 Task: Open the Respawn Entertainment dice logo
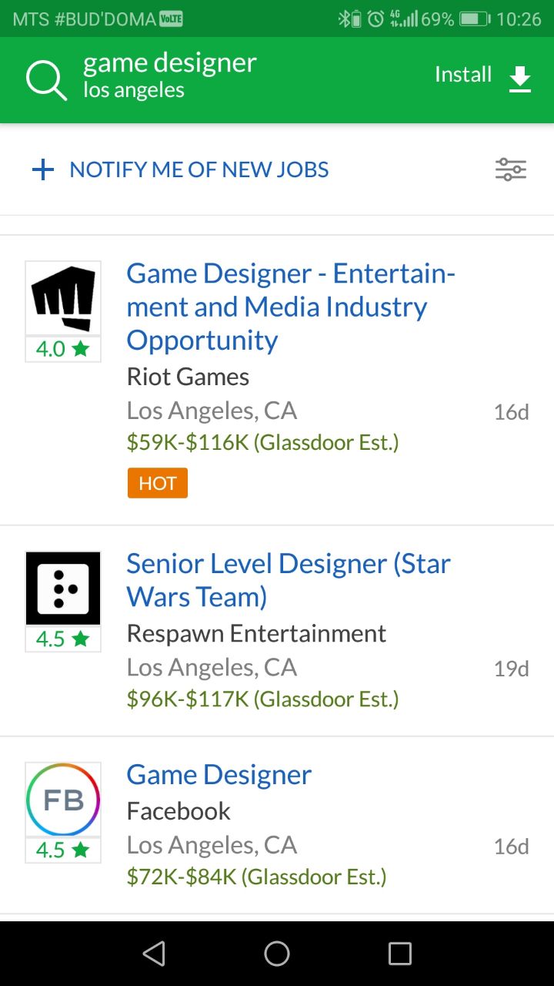[63, 589]
